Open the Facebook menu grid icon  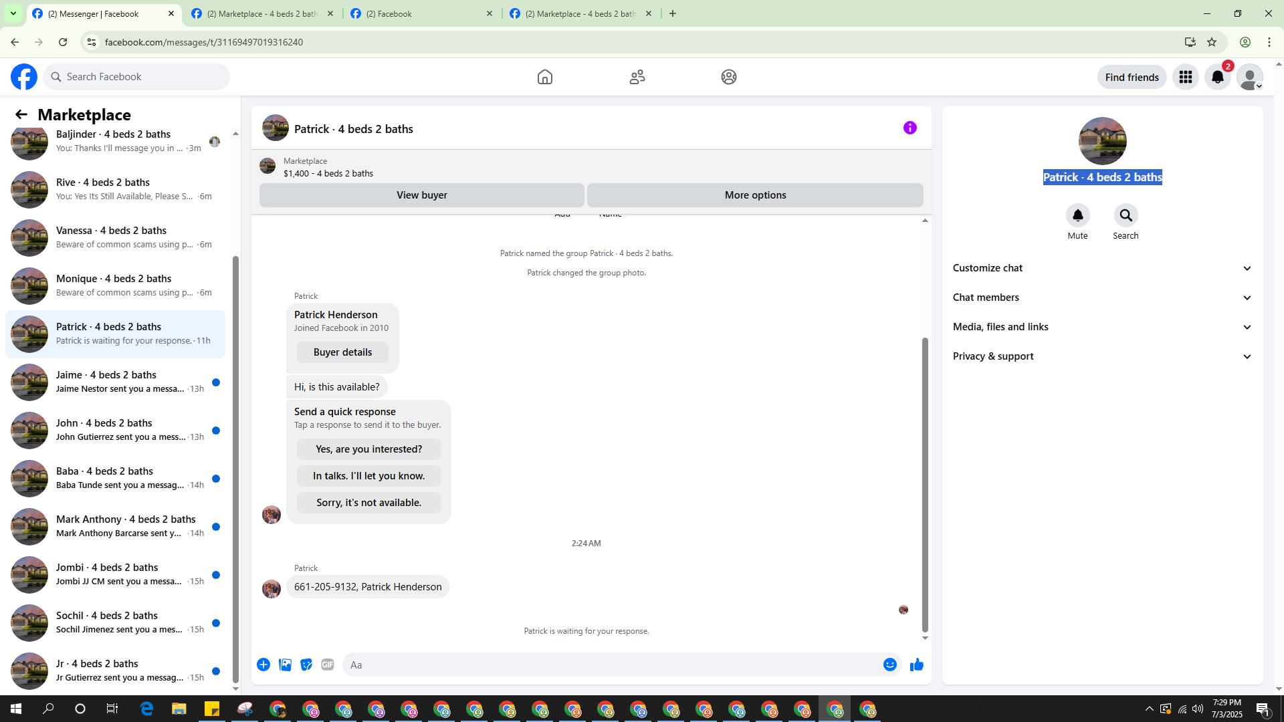point(1185,77)
